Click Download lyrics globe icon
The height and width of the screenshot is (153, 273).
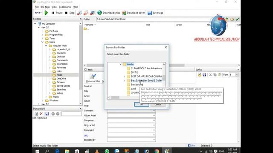99,13
